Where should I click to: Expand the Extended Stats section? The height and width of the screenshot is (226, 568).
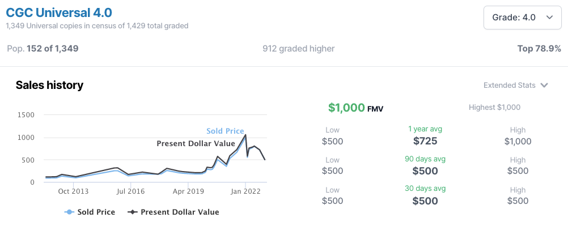pos(515,86)
